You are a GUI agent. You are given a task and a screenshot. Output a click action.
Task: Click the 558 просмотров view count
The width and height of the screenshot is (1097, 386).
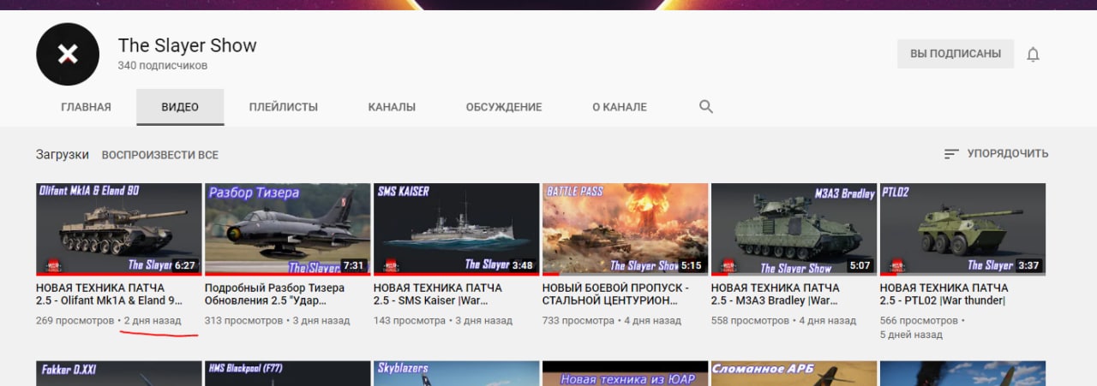click(x=750, y=320)
